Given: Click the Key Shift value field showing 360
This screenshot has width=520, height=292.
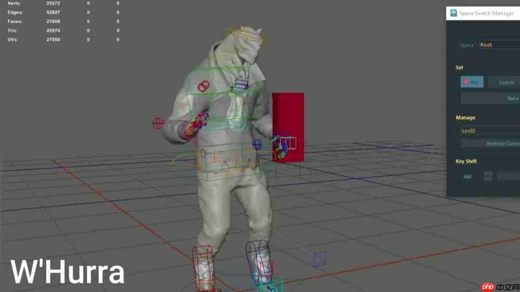Looking at the screenshot, I should coord(467,177).
